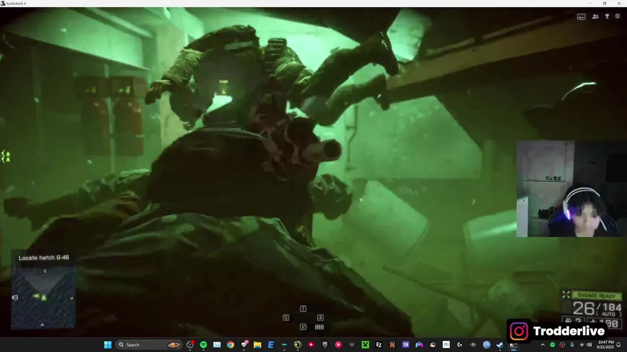Open OBS Studio from the taskbar

(190, 345)
